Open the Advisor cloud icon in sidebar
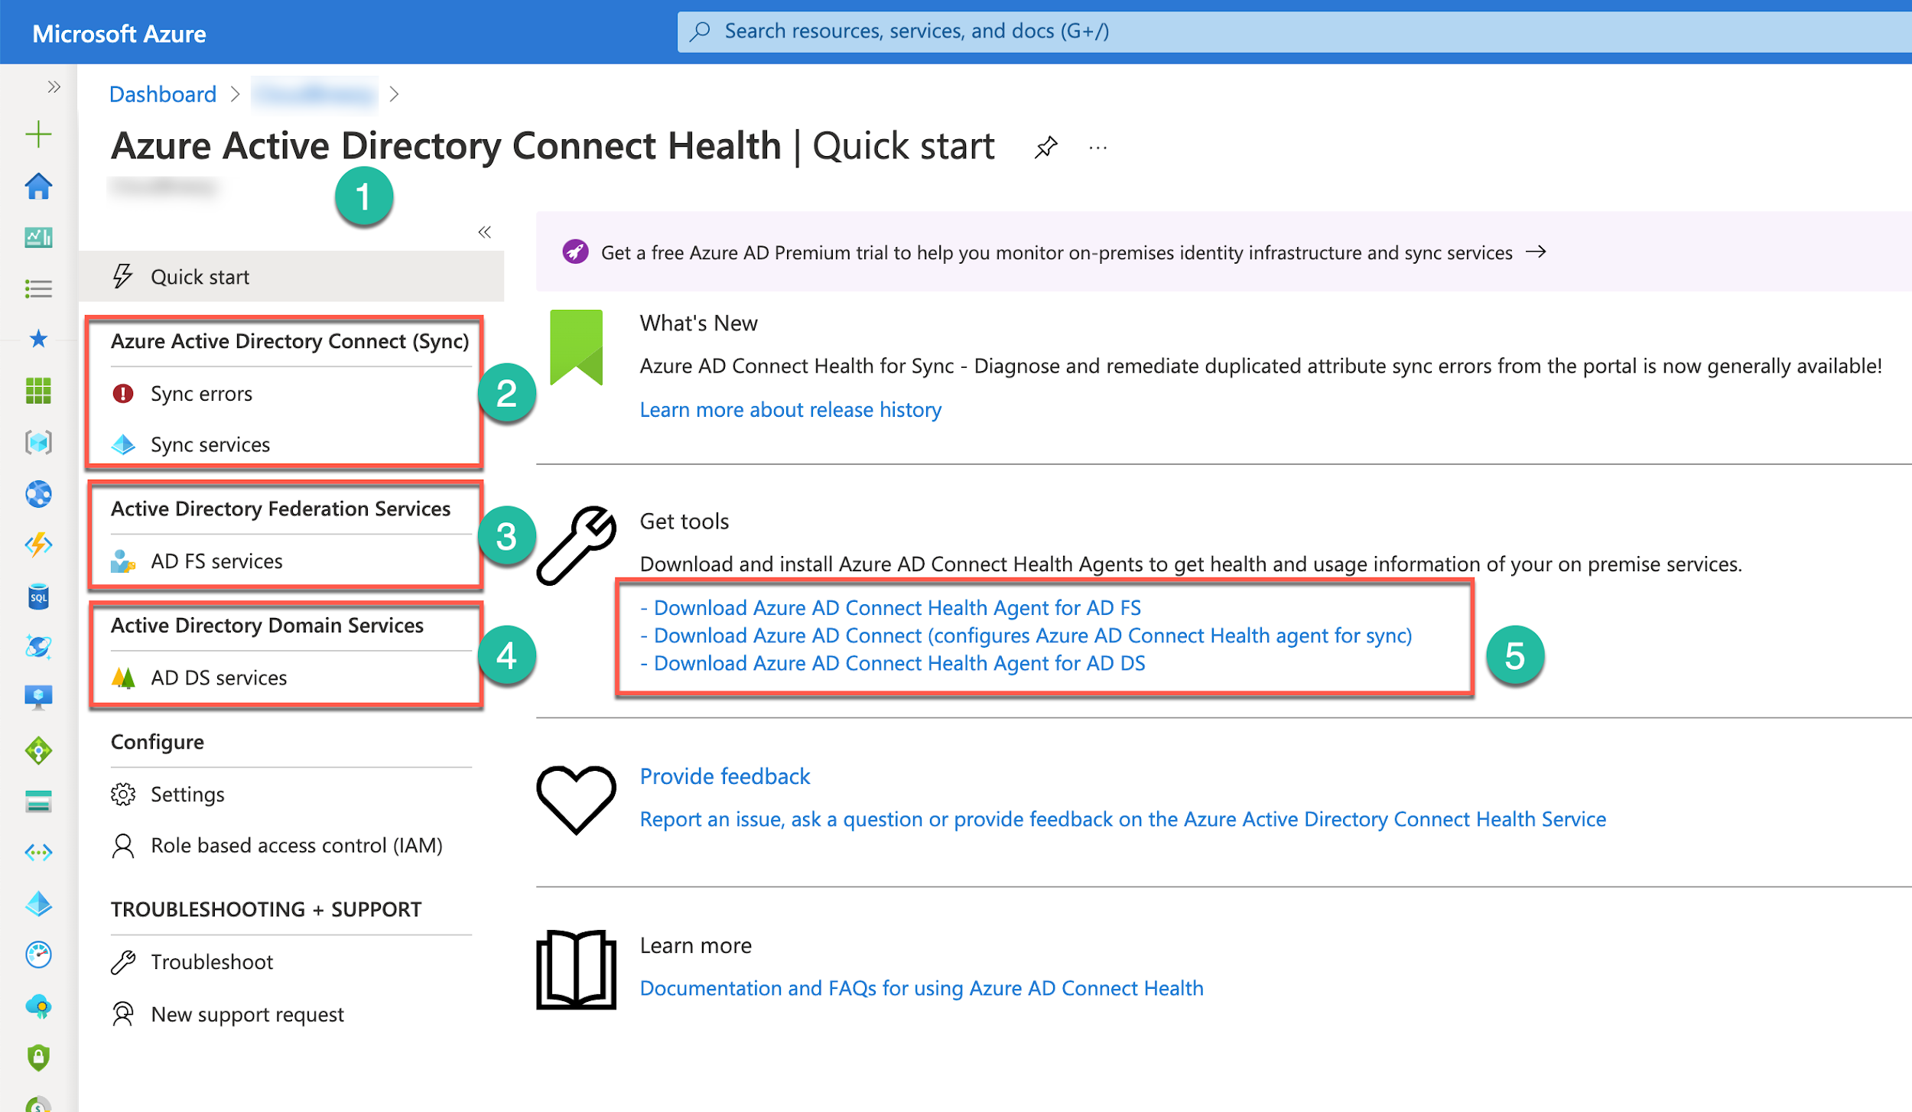Image resolution: width=1912 pixels, height=1112 pixels. pos(38,1006)
